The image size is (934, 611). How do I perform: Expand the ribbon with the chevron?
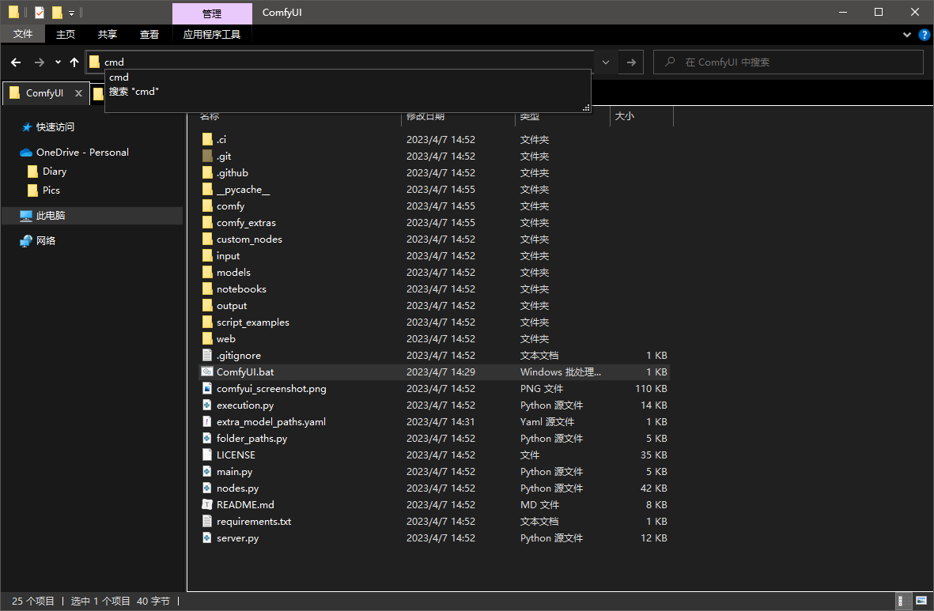pyautogui.click(x=906, y=35)
